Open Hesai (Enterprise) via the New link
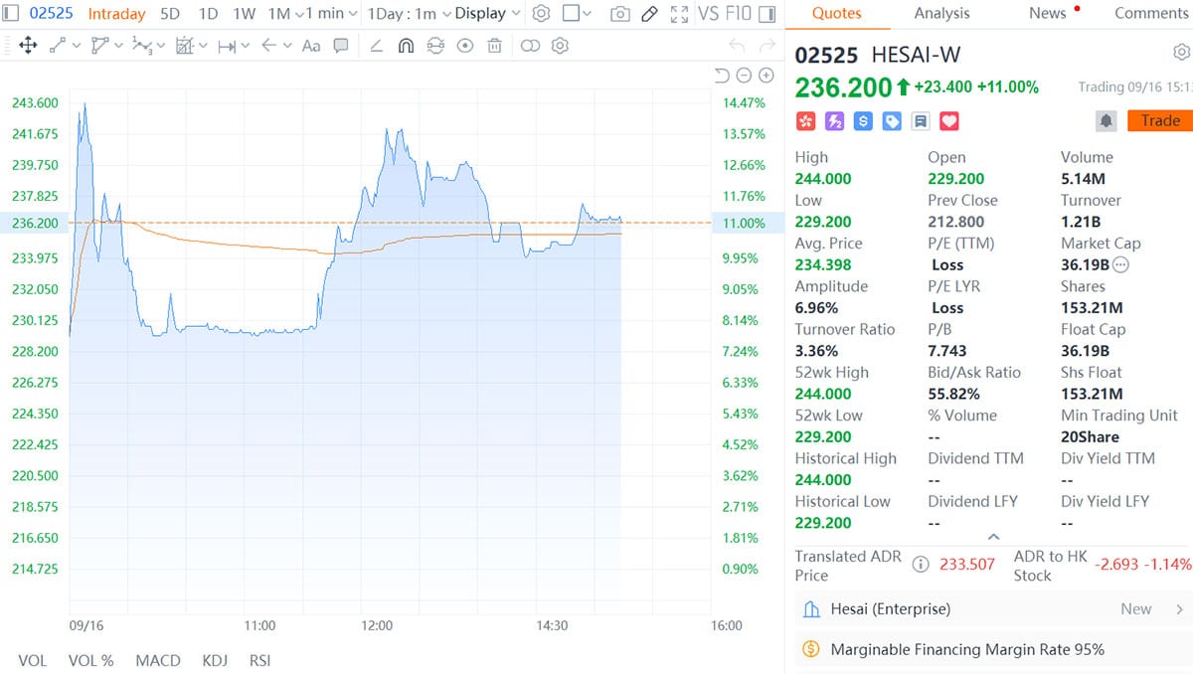This screenshot has height=674, width=1193. (1137, 608)
